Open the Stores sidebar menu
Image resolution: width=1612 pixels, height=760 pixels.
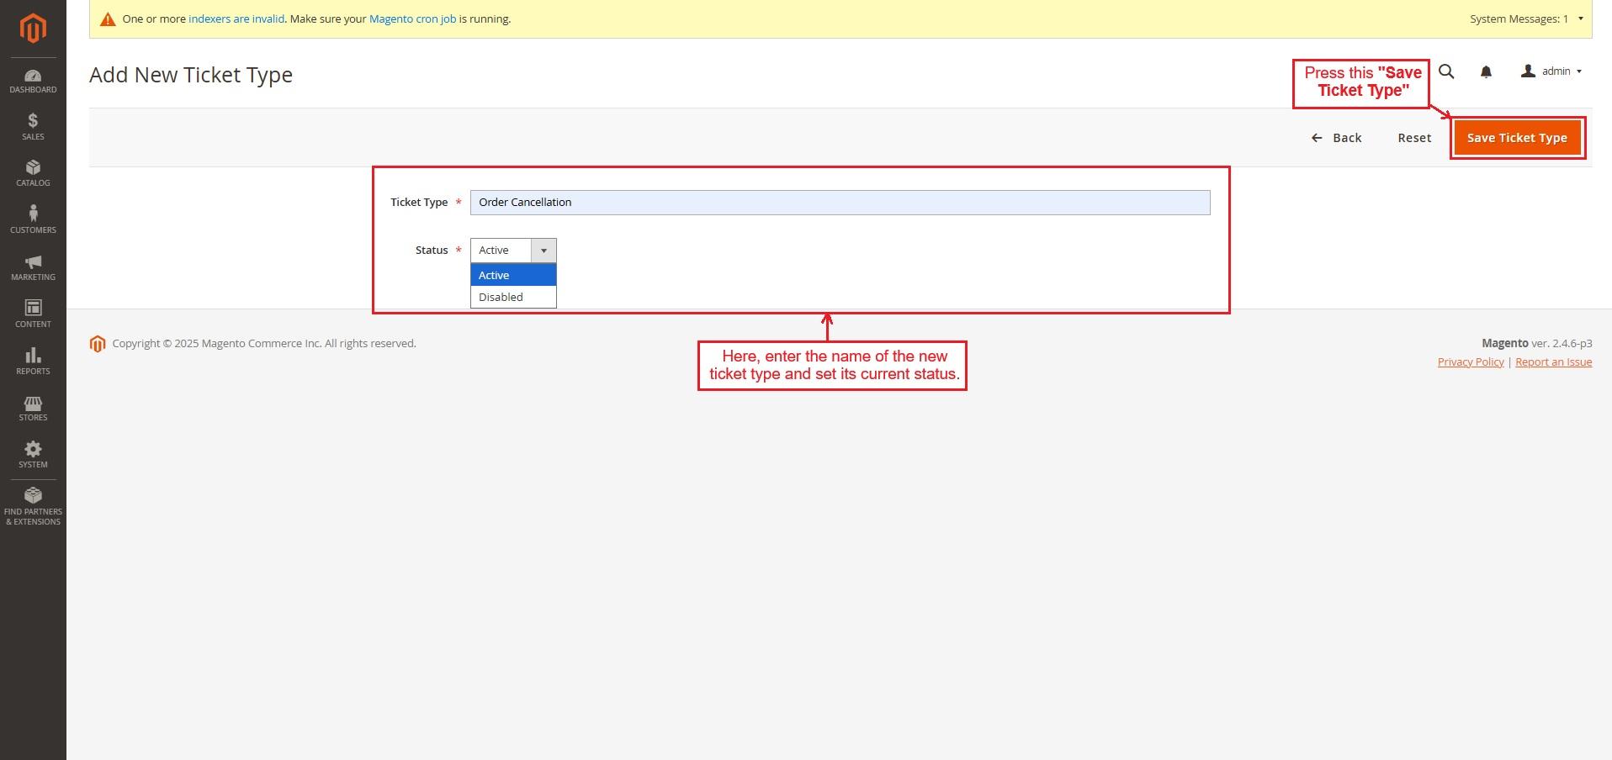(33, 409)
